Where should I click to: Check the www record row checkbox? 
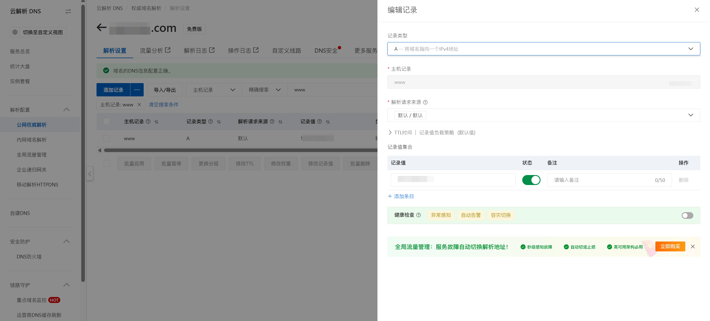(x=106, y=138)
